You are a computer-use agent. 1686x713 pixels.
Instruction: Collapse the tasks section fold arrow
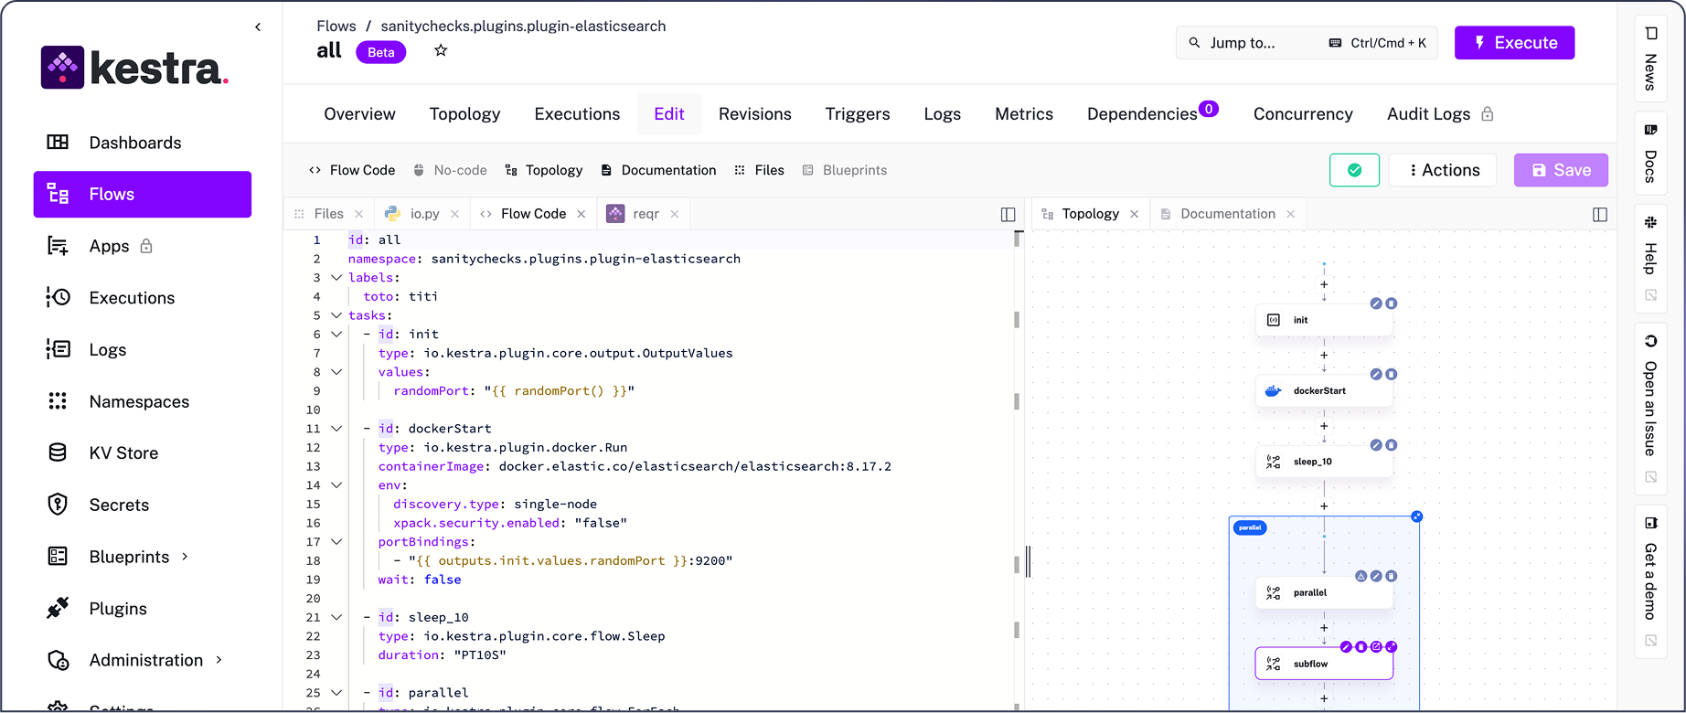point(336,315)
